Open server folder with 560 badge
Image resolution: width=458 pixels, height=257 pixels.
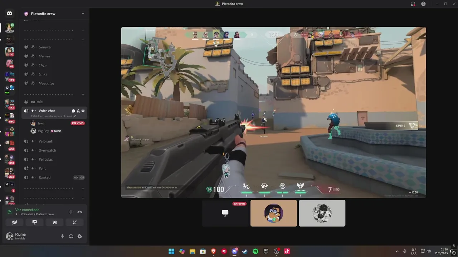click(10, 117)
